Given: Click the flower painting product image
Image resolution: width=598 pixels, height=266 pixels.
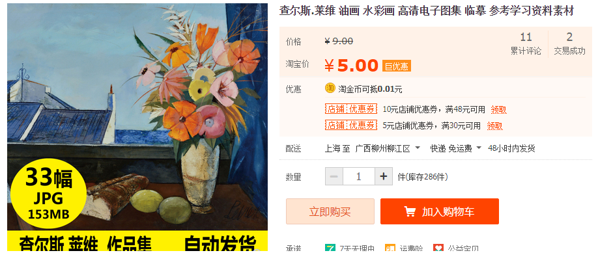Looking at the screenshot, I should tap(137, 127).
